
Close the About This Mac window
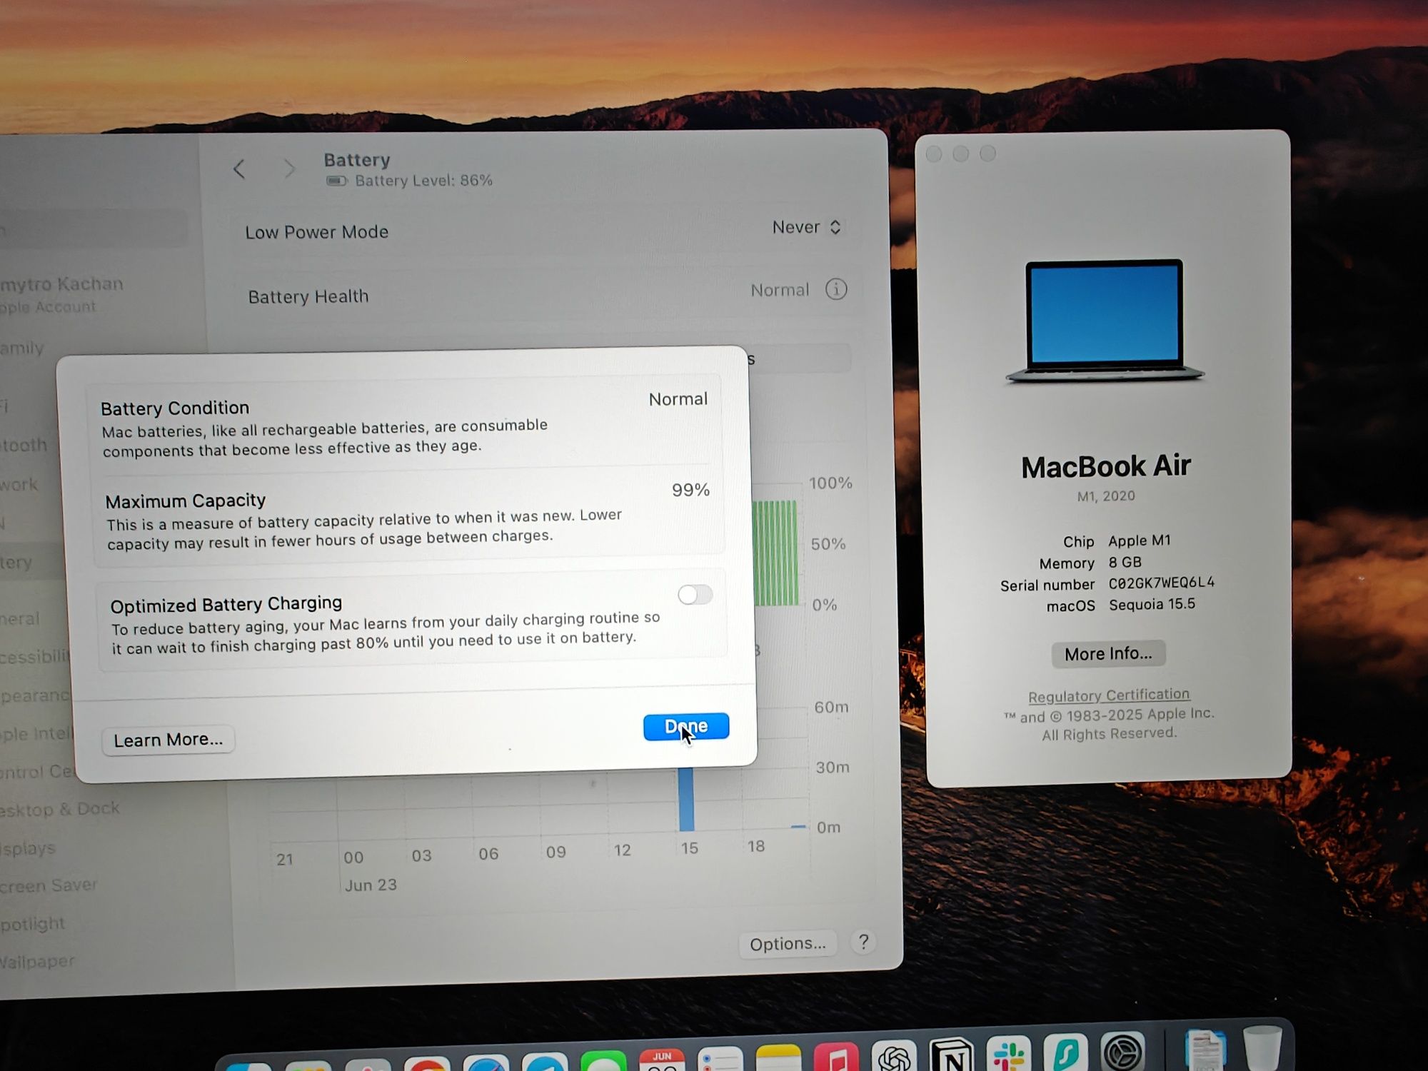point(934,154)
